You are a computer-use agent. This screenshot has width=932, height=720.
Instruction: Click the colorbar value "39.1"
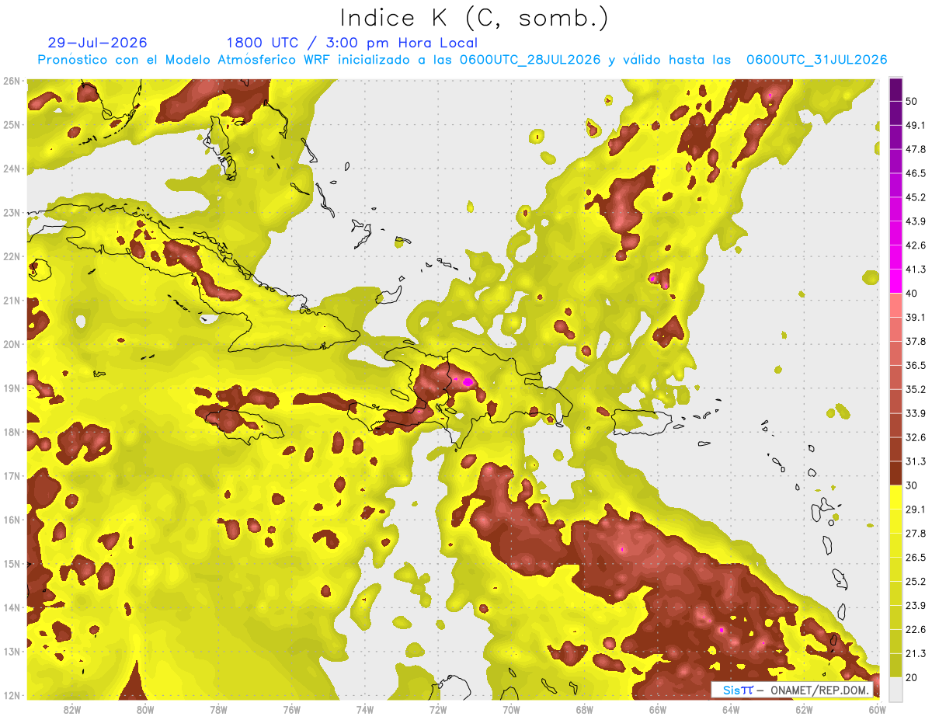[x=916, y=317]
